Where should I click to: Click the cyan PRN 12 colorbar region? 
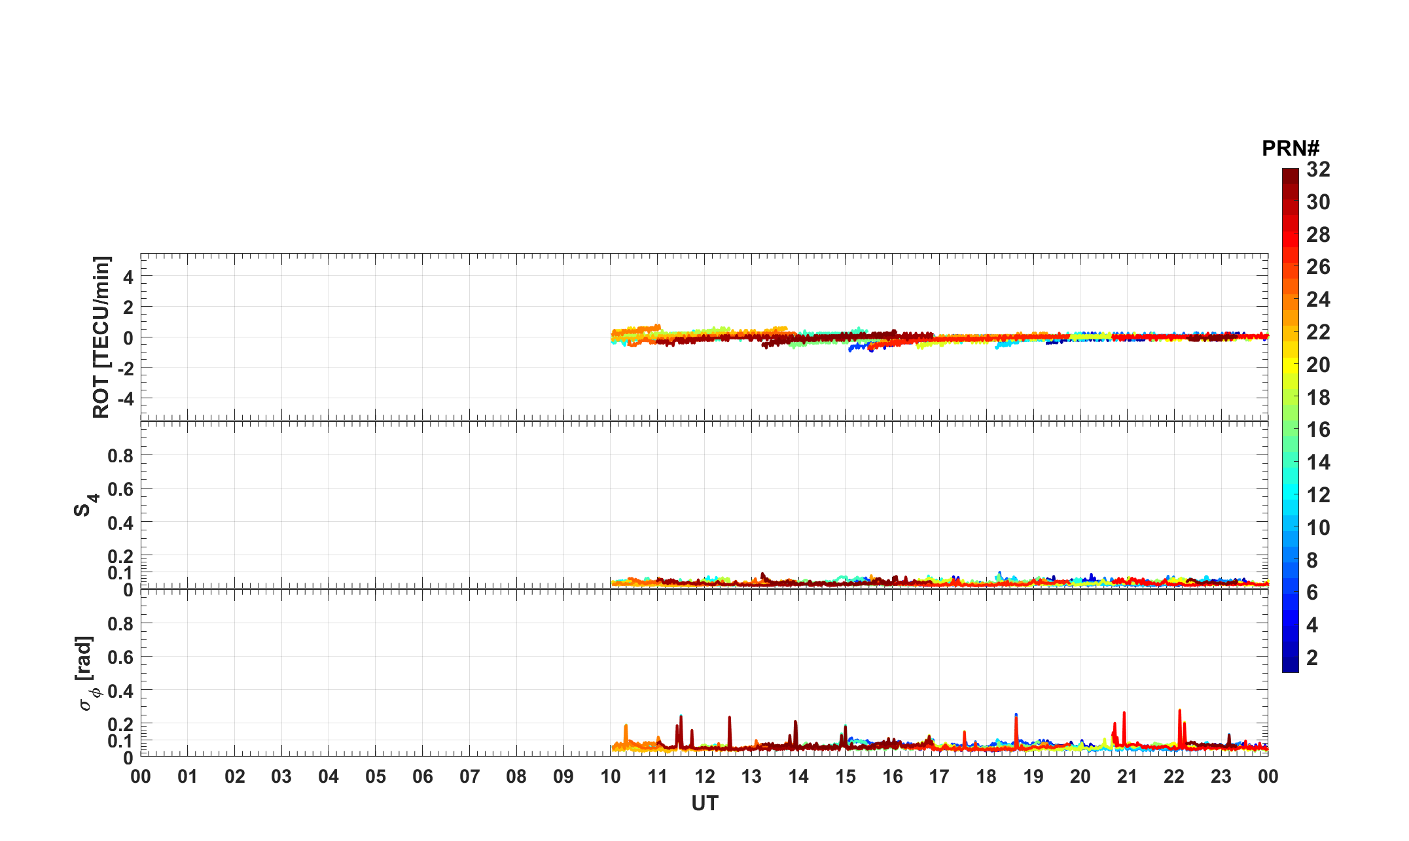click(1290, 494)
